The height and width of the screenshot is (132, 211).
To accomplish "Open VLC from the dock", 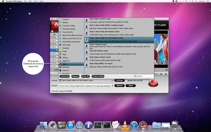I will coord(125,124).
